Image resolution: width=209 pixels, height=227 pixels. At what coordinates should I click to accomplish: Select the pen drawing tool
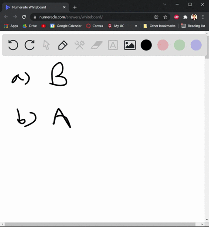point(63,45)
